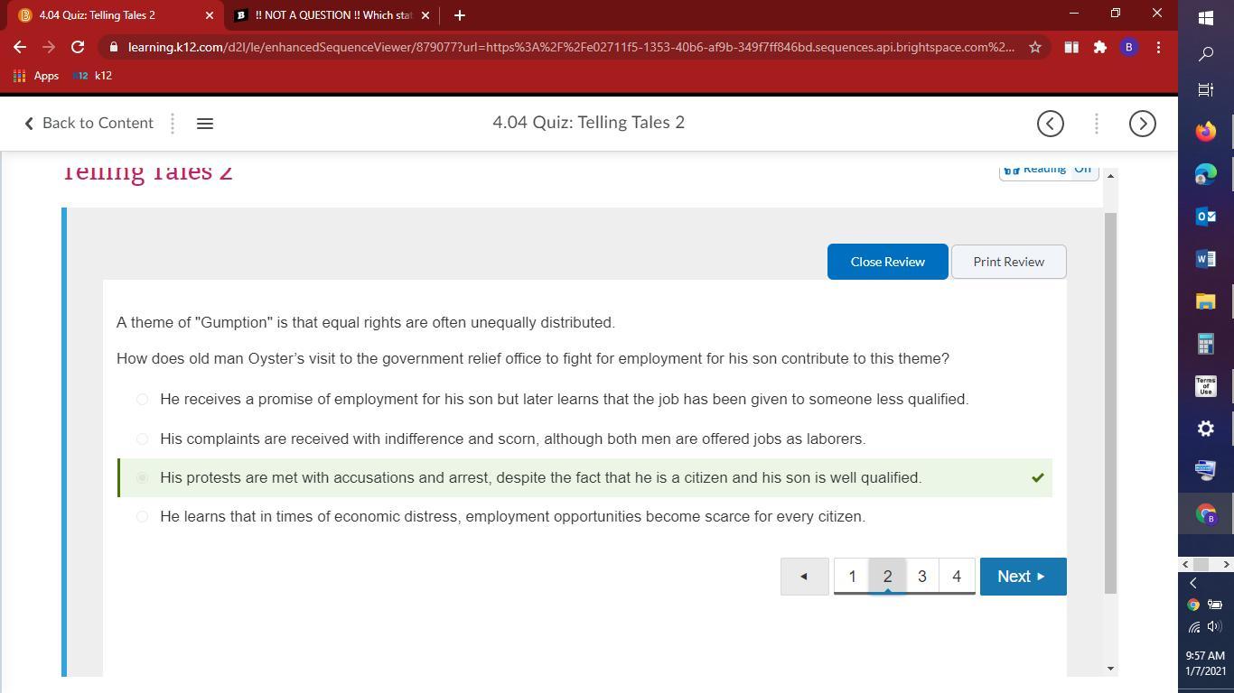
Task: Jump to question 3
Action: (x=922, y=577)
